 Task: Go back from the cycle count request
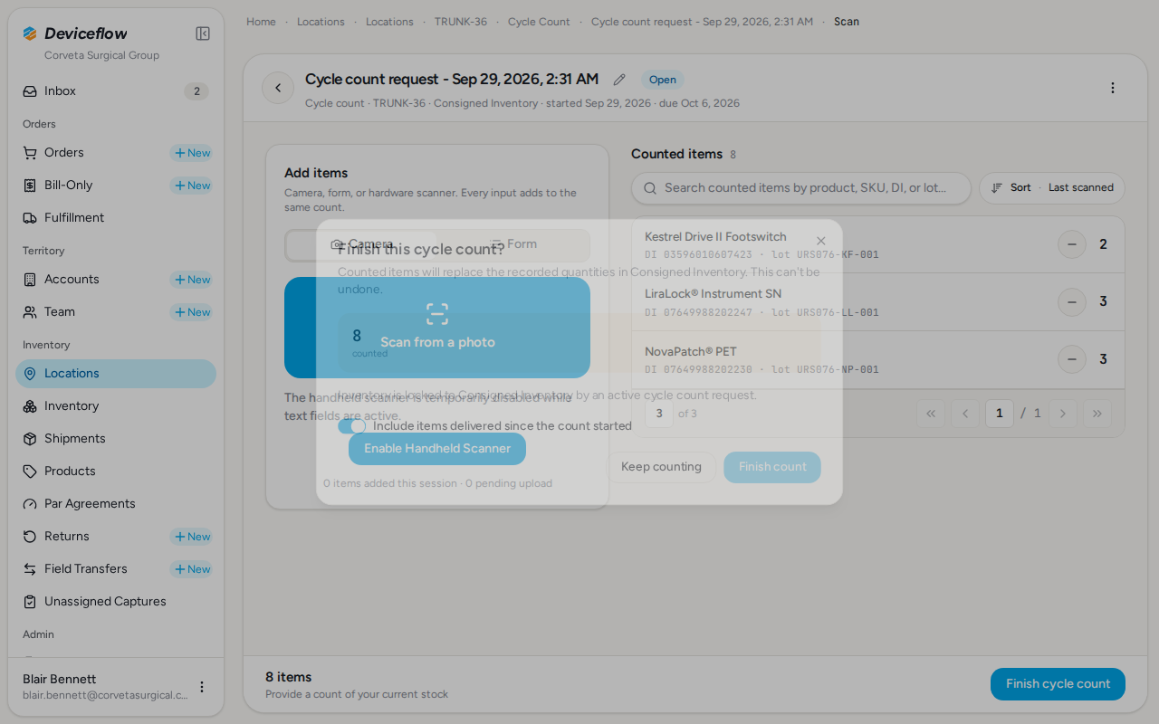click(278, 88)
